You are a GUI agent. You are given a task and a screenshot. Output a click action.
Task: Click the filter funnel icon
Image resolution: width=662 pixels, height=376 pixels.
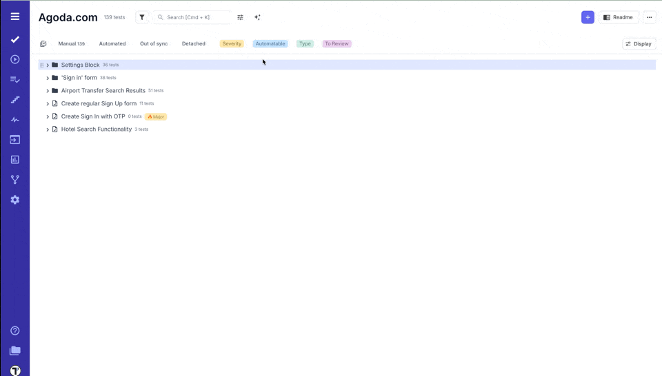tap(142, 17)
